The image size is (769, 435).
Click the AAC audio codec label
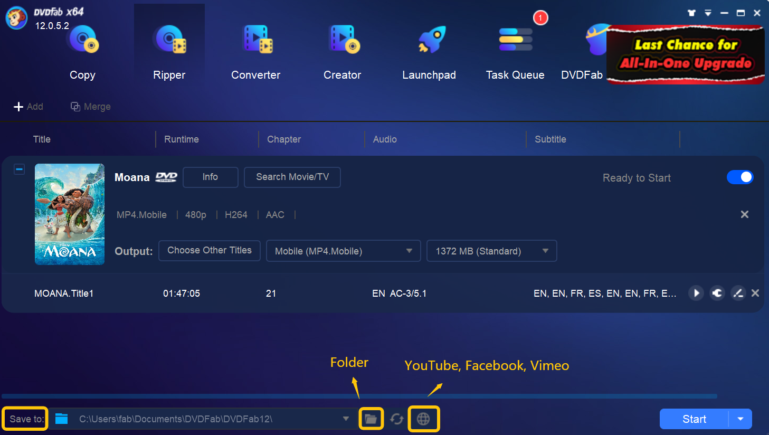(275, 215)
